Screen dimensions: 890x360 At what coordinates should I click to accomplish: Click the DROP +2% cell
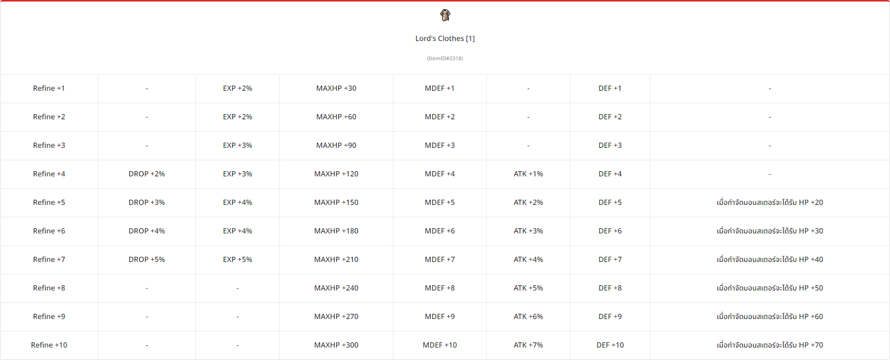(147, 174)
